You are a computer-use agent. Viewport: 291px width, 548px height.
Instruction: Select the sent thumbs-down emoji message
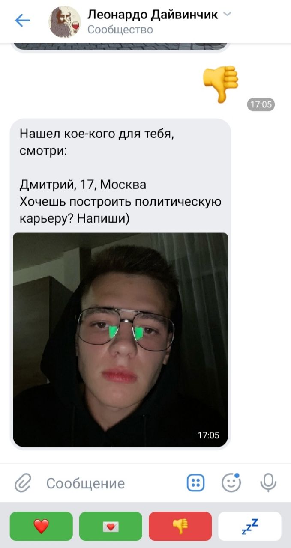[x=220, y=84]
